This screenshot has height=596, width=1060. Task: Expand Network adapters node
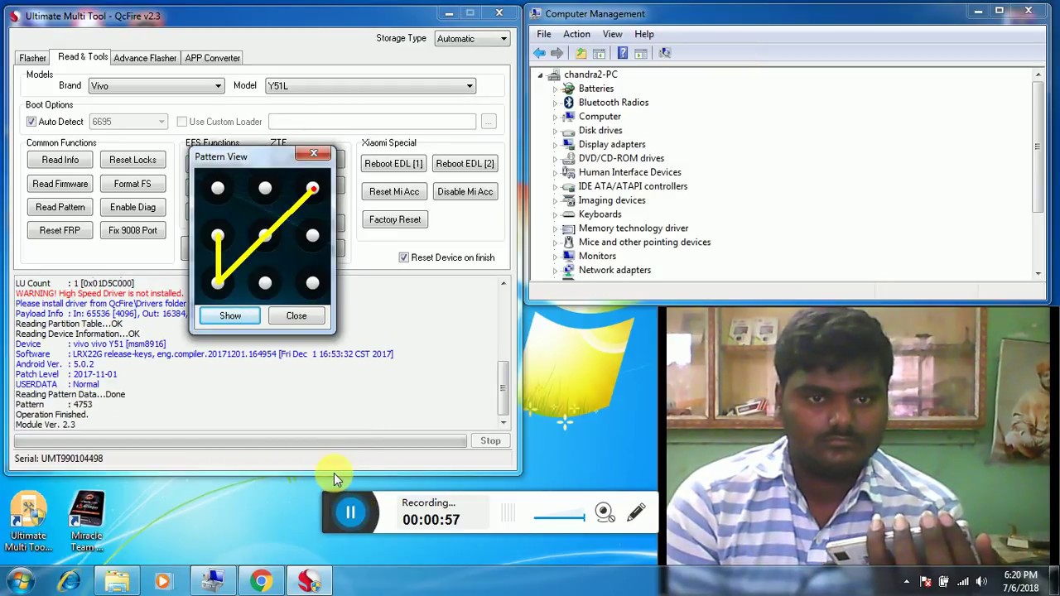(x=555, y=270)
